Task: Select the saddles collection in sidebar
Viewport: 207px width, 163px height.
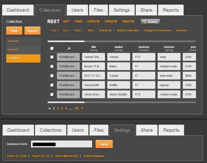Action: pos(23,58)
